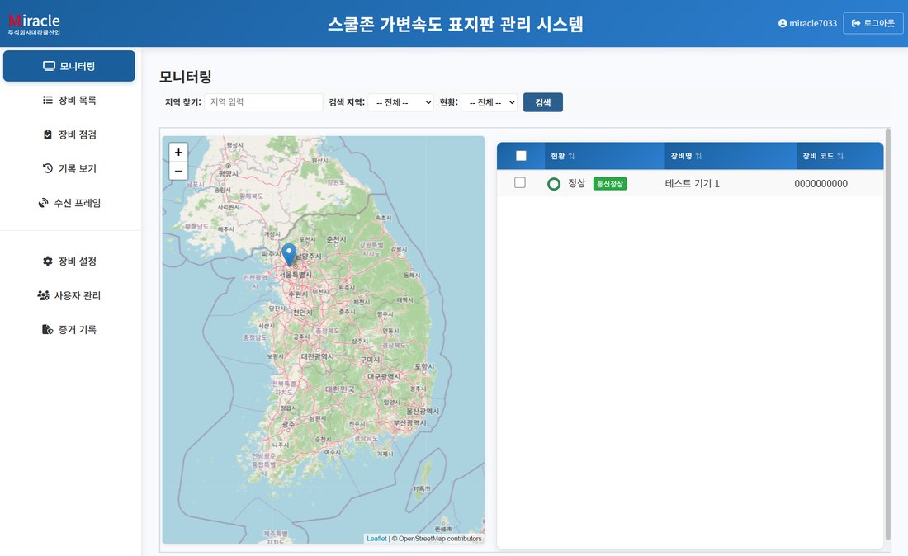Click the monitor icon in 모니터링 menu
This screenshot has height=556, width=908.
pyautogui.click(x=49, y=66)
